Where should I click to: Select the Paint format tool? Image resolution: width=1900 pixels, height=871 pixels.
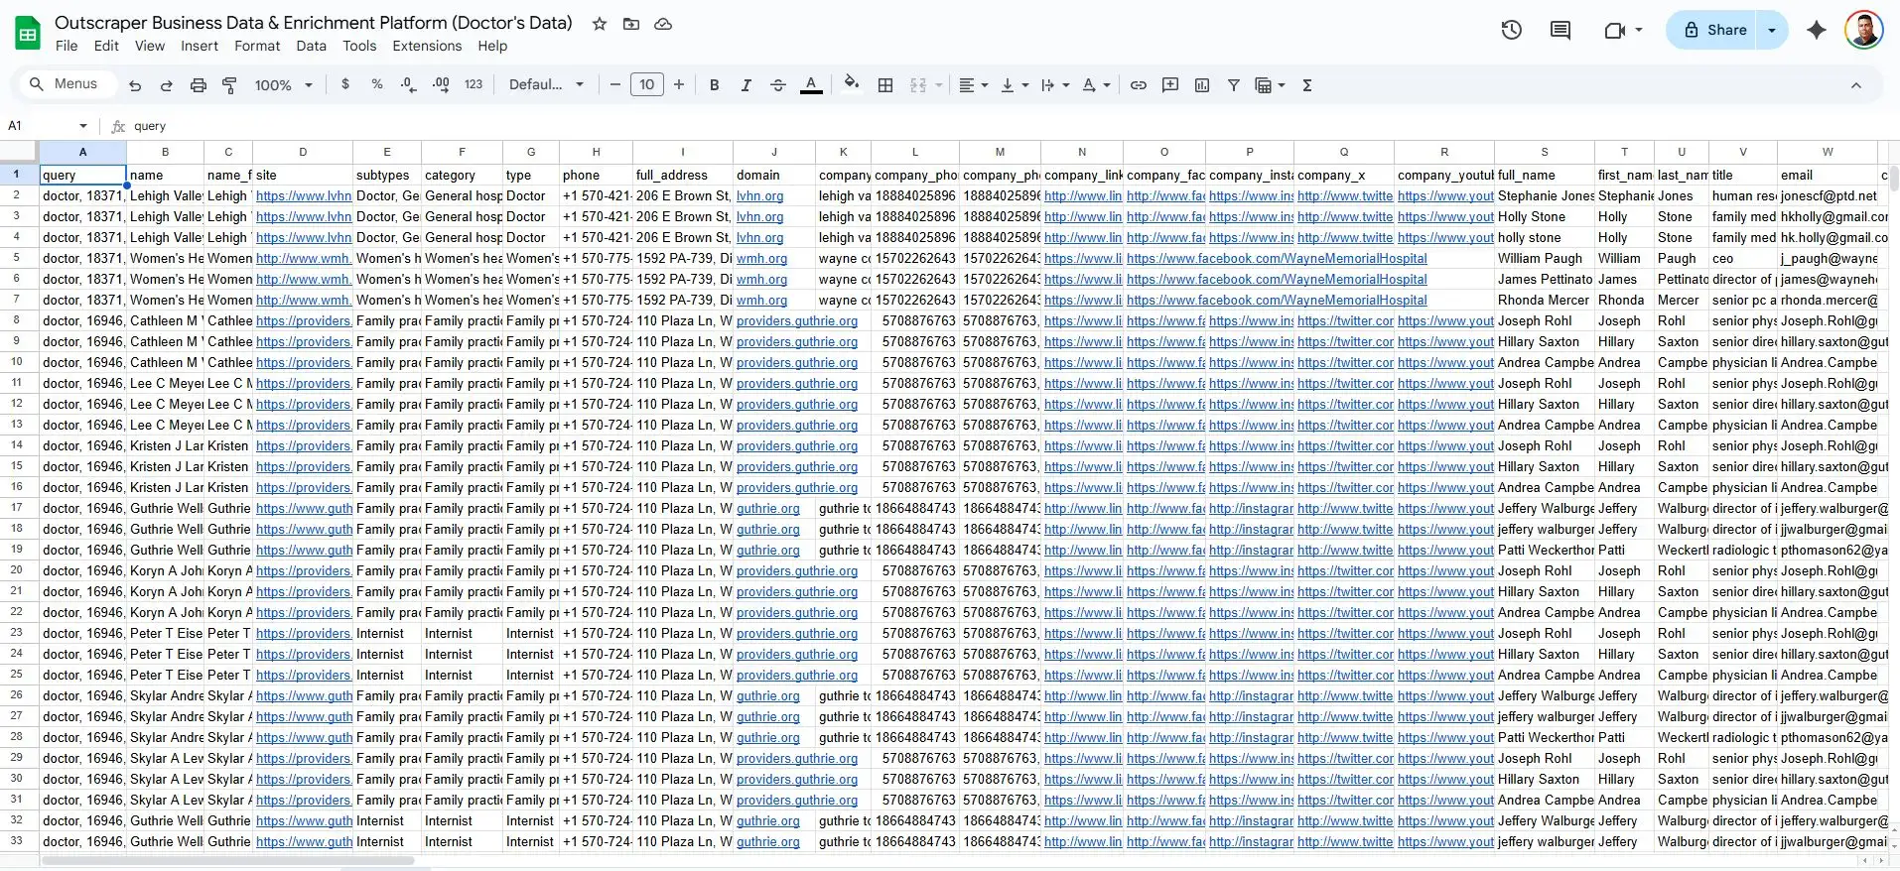(x=229, y=85)
